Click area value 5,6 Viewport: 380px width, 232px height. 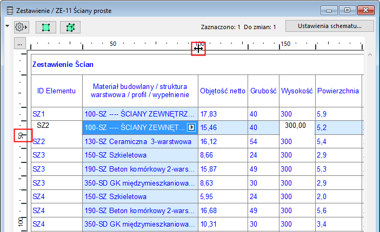[x=322, y=210]
